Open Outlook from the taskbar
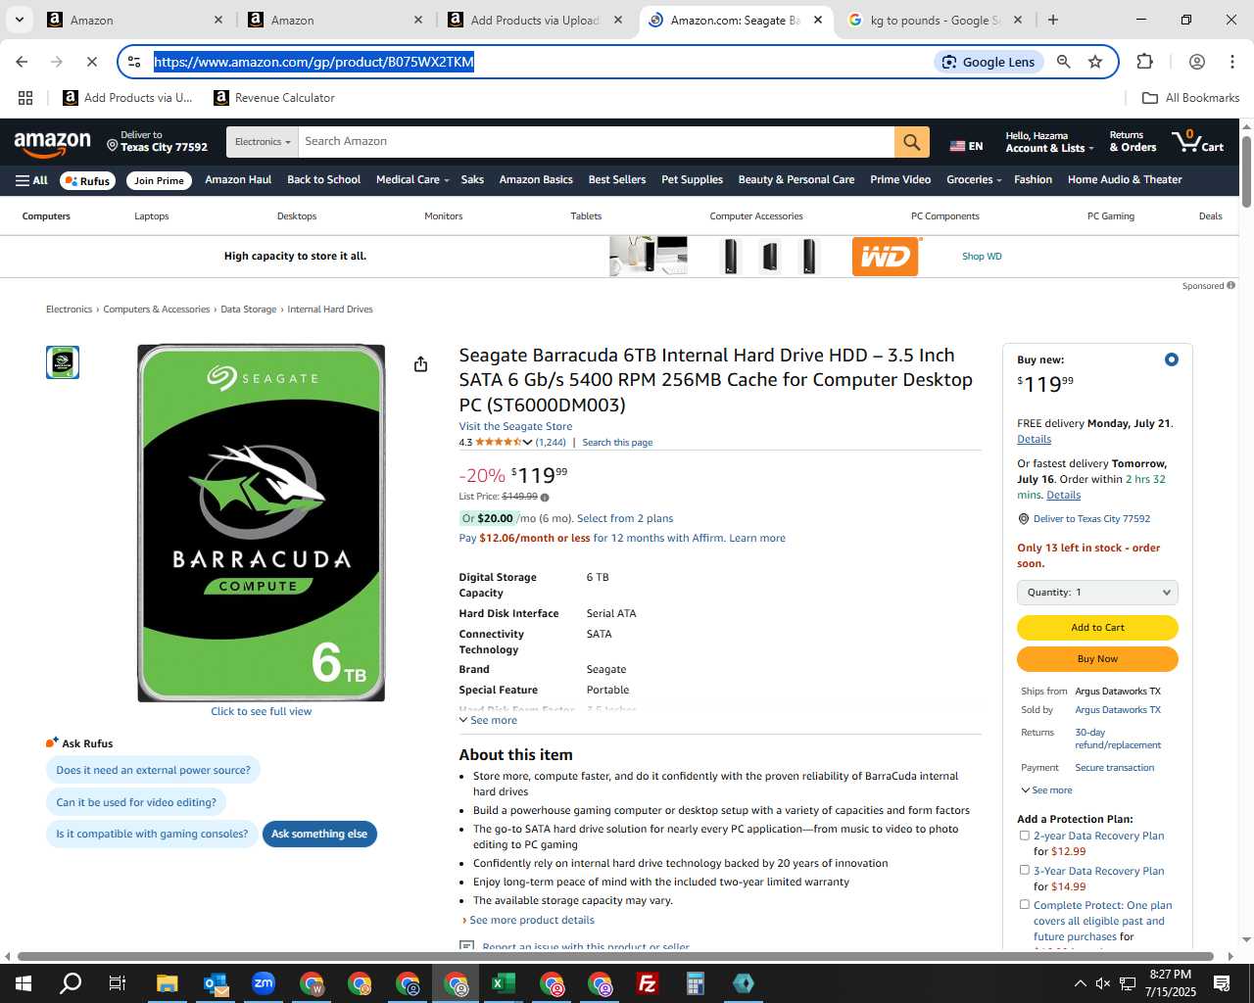Viewport: 1254px width, 1003px height. pos(216,983)
